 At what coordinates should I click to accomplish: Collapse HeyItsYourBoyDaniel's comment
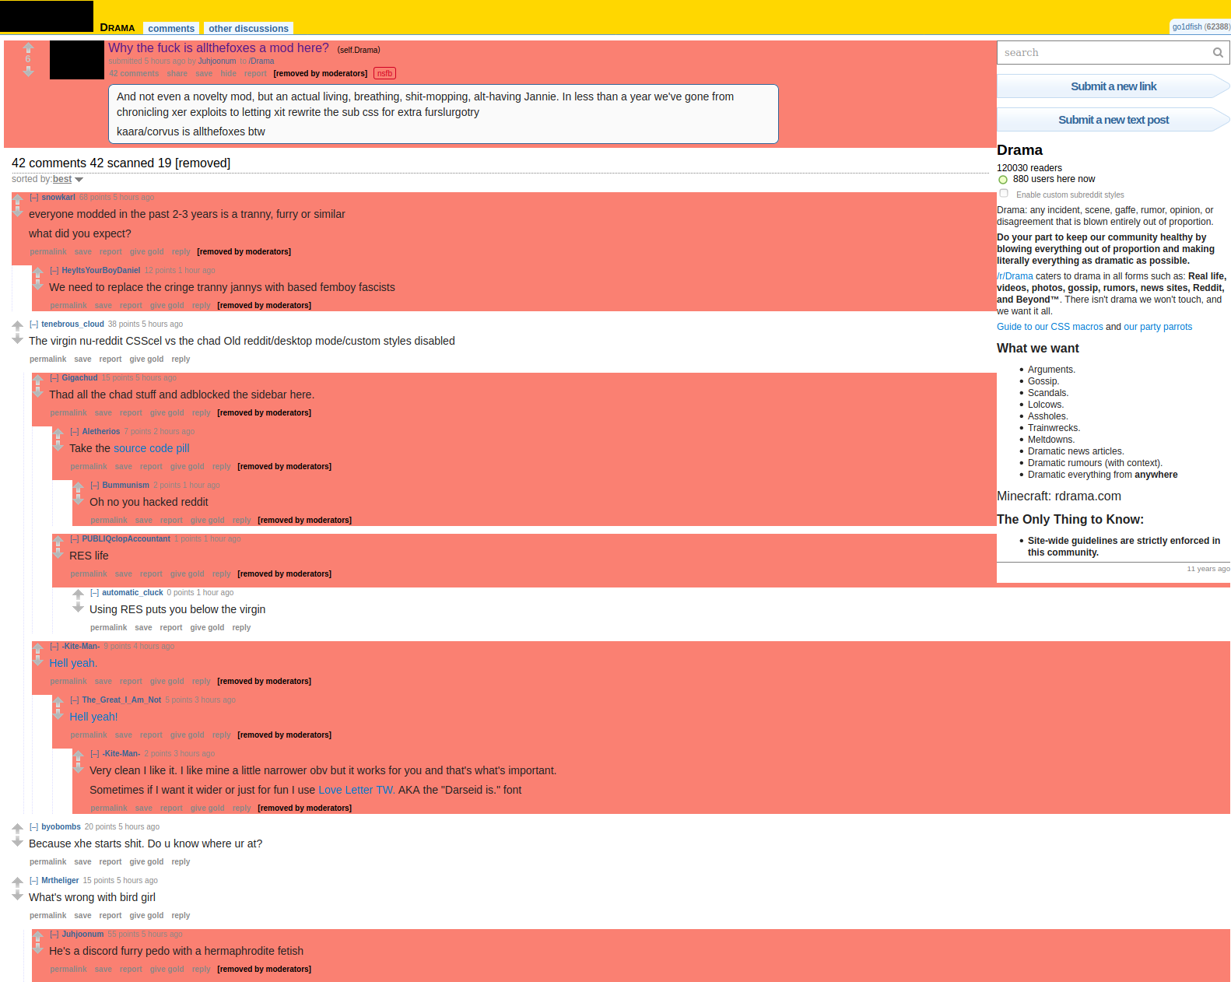[54, 271]
